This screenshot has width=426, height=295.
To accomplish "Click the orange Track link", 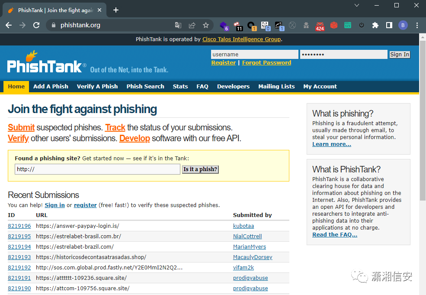I will (115, 127).
